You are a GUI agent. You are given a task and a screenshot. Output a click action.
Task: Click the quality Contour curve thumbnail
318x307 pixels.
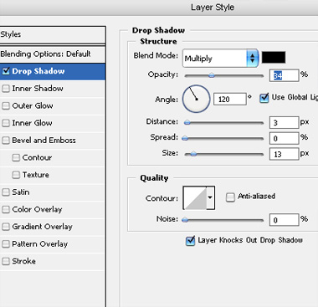(x=195, y=197)
